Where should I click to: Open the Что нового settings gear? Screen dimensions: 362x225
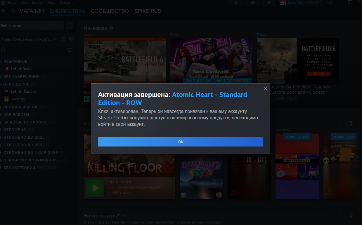[x=111, y=28]
